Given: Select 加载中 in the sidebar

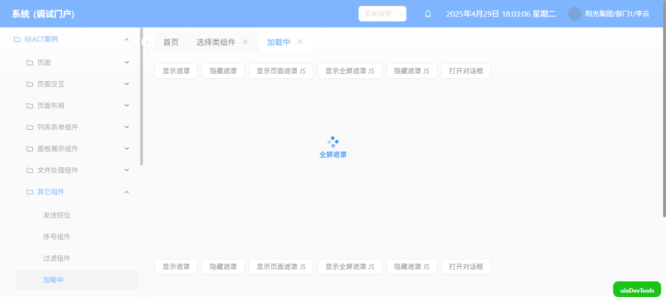Looking at the screenshot, I should [x=77, y=280].
